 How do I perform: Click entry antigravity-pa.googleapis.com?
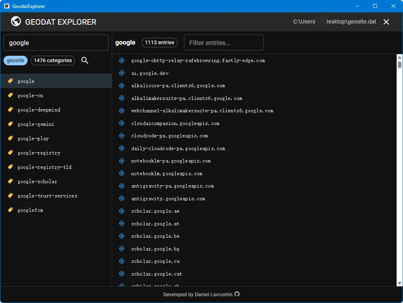point(172,186)
